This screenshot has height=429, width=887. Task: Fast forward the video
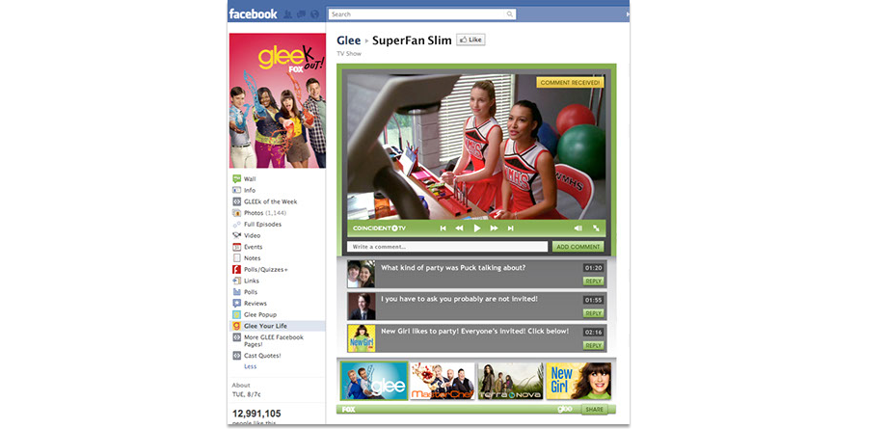coord(494,228)
